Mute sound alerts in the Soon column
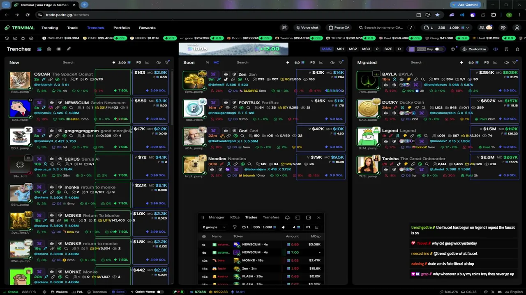 point(332,63)
